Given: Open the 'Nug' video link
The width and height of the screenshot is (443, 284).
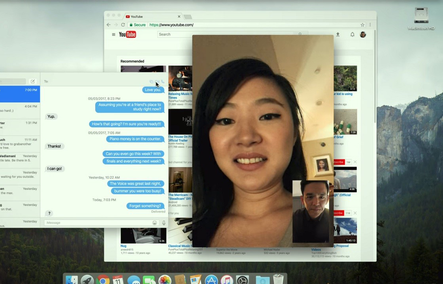Looking at the screenshot, I should [123, 246].
